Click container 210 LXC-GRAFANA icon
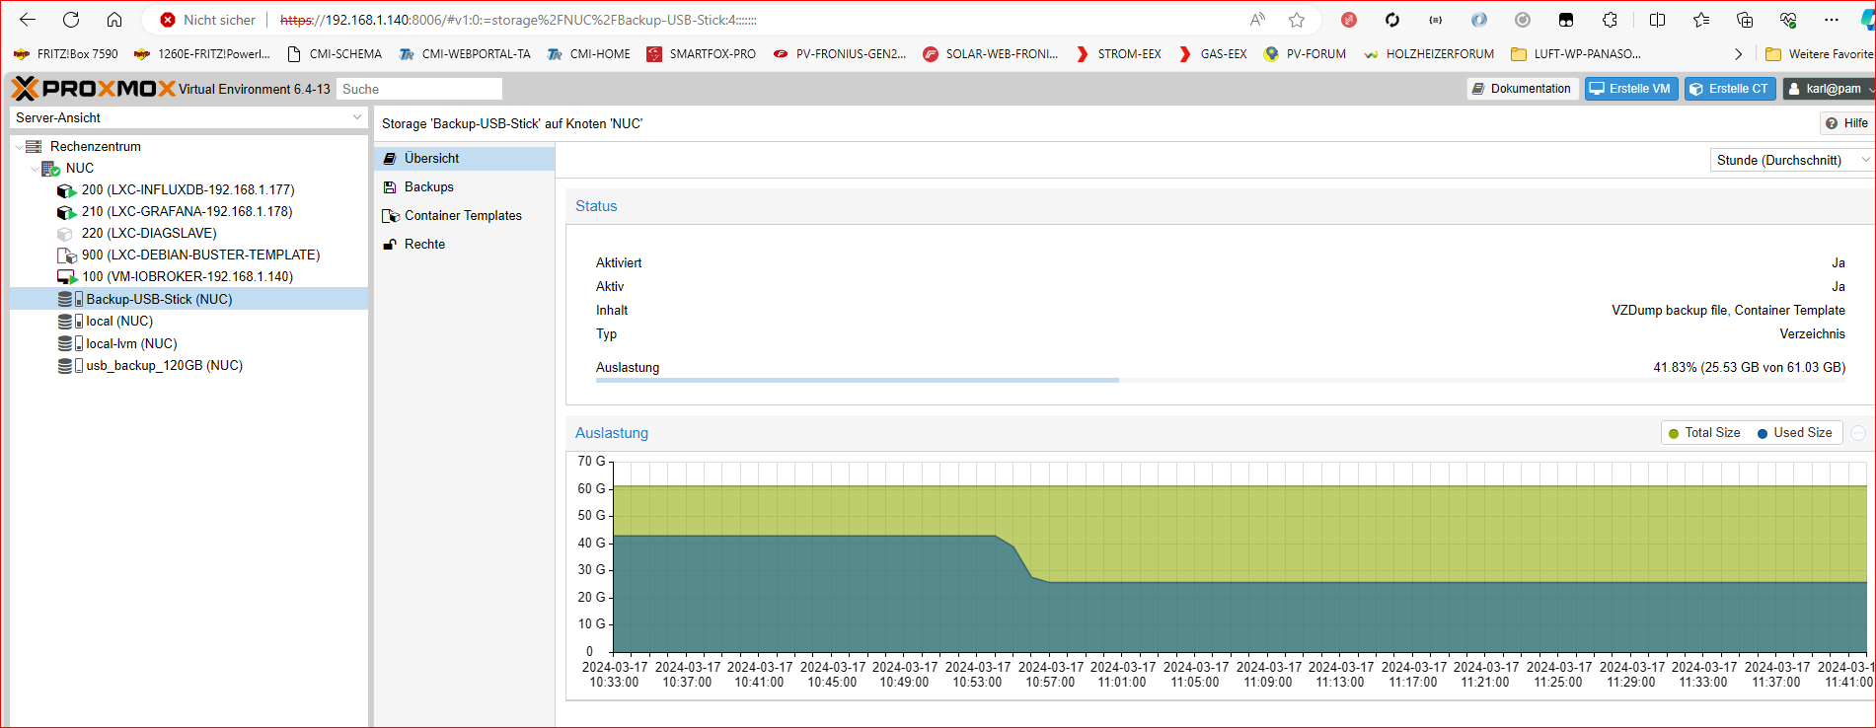Viewport: 1876px width, 728px height. 66,212
